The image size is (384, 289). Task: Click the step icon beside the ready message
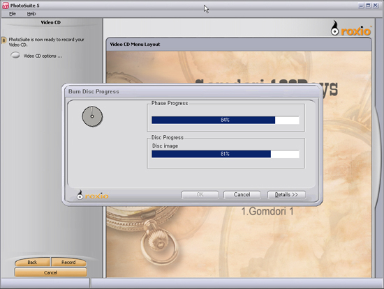[x=3, y=40]
